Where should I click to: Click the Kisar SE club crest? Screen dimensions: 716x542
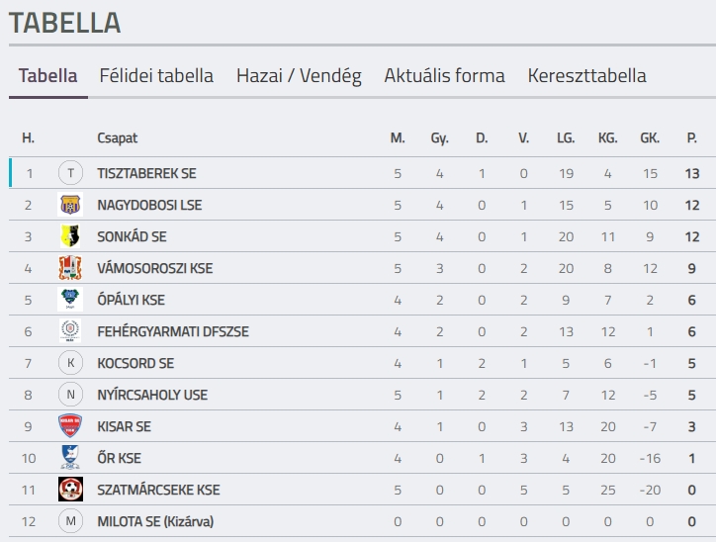point(70,426)
